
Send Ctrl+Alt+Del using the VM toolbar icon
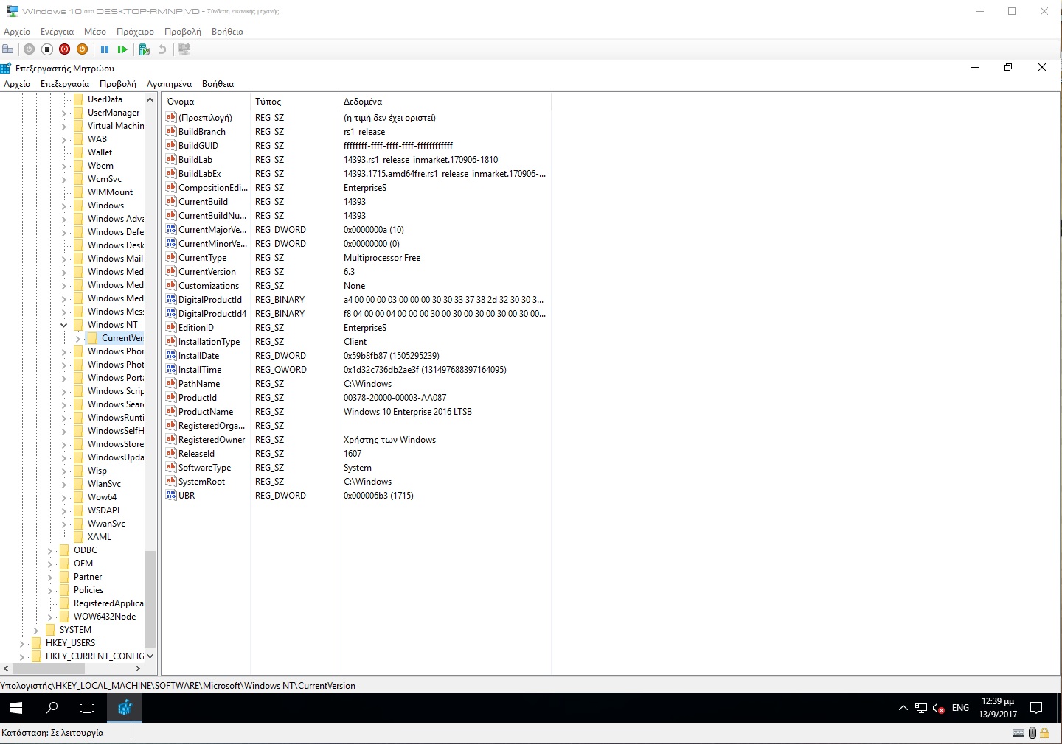[8, 49]
